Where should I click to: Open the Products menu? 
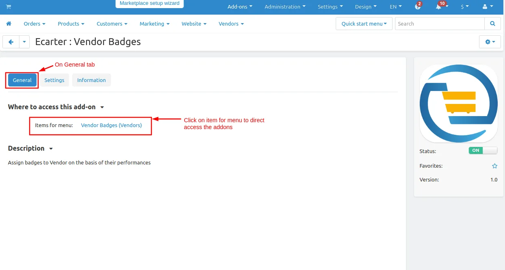[x=71, y=24]
